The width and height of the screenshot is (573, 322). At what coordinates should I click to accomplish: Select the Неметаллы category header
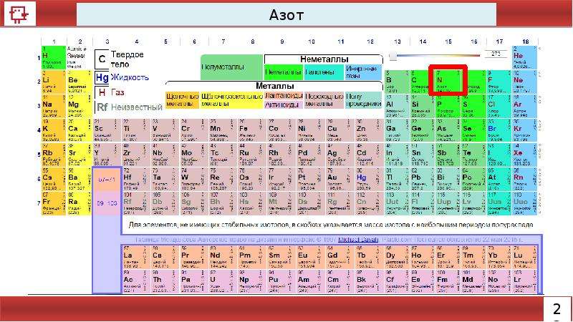coord(324,59)
